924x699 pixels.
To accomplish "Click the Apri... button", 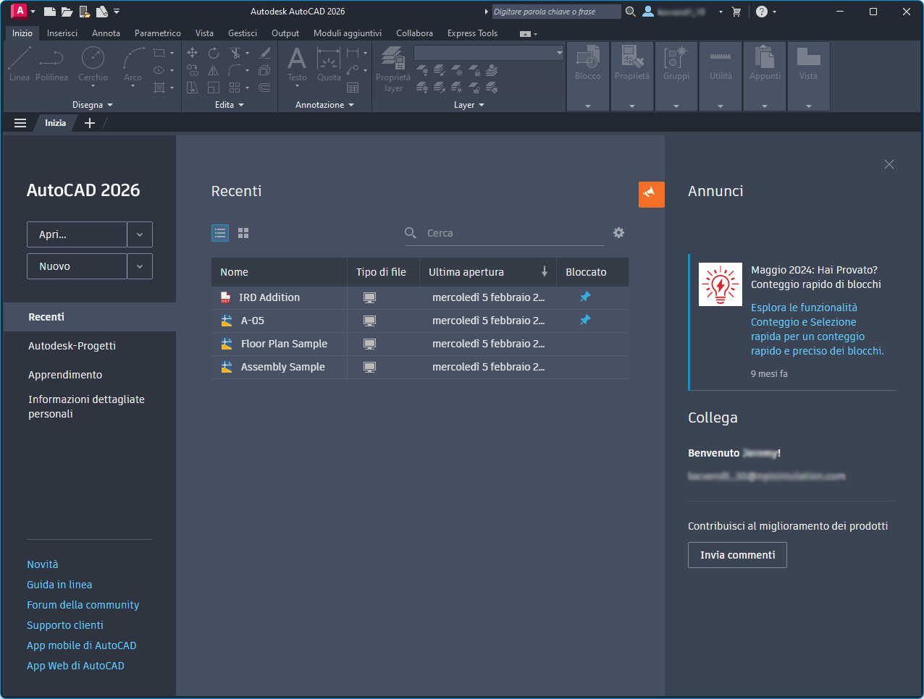I will (77, 234).
